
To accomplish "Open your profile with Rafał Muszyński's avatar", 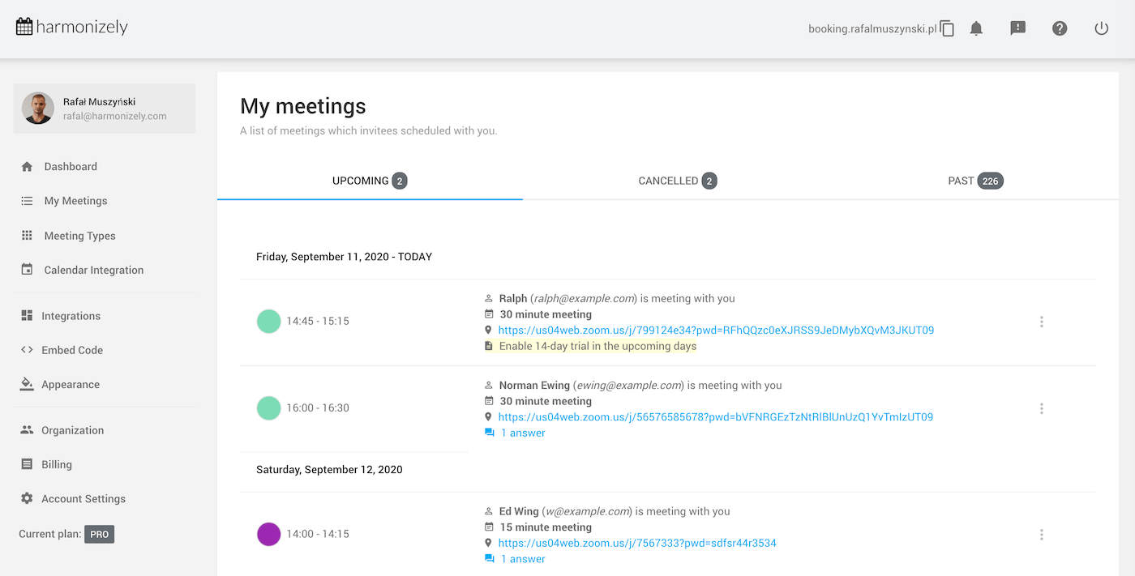I will coord(37,108).
